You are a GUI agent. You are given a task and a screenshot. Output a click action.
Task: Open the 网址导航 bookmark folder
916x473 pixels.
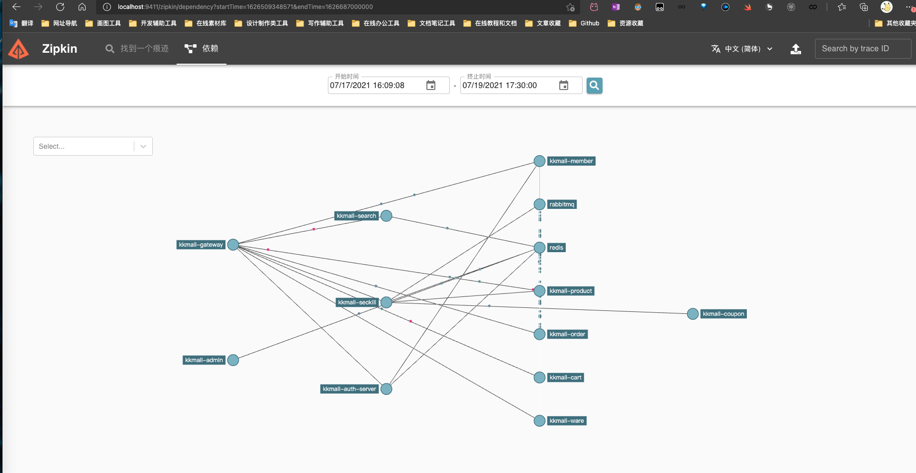(59, 23)
